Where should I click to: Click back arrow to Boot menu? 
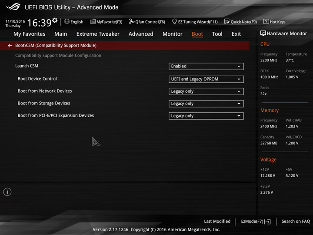pyautogui.click(x=10, y=46)
